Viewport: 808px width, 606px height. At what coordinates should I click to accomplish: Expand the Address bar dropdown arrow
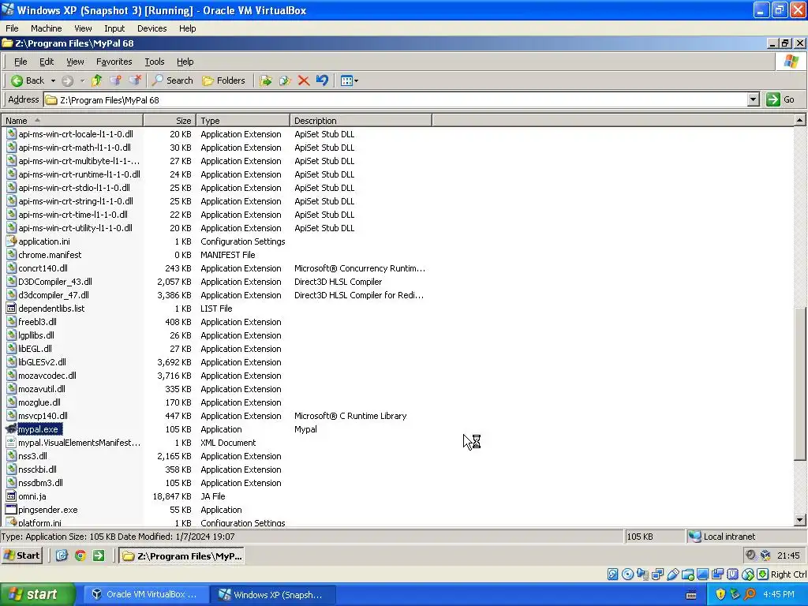753,99
